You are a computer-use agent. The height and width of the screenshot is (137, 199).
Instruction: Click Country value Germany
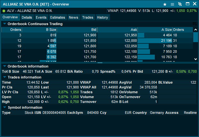[x=157, y=113]
